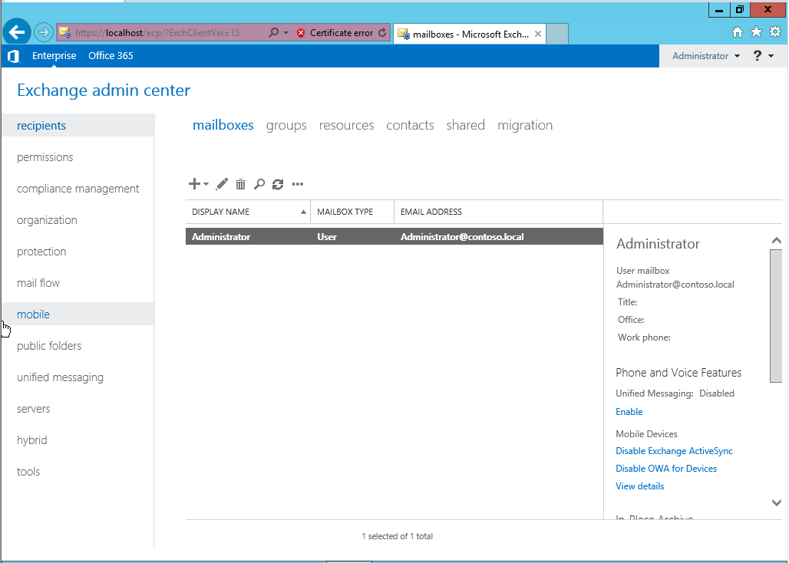
Task: Click the Search magnifier toolbar icon
Action: [x=259, y=184]
